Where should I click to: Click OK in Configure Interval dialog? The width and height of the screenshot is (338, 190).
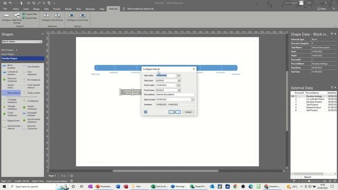pyautogui.click(x=174, y=112)
